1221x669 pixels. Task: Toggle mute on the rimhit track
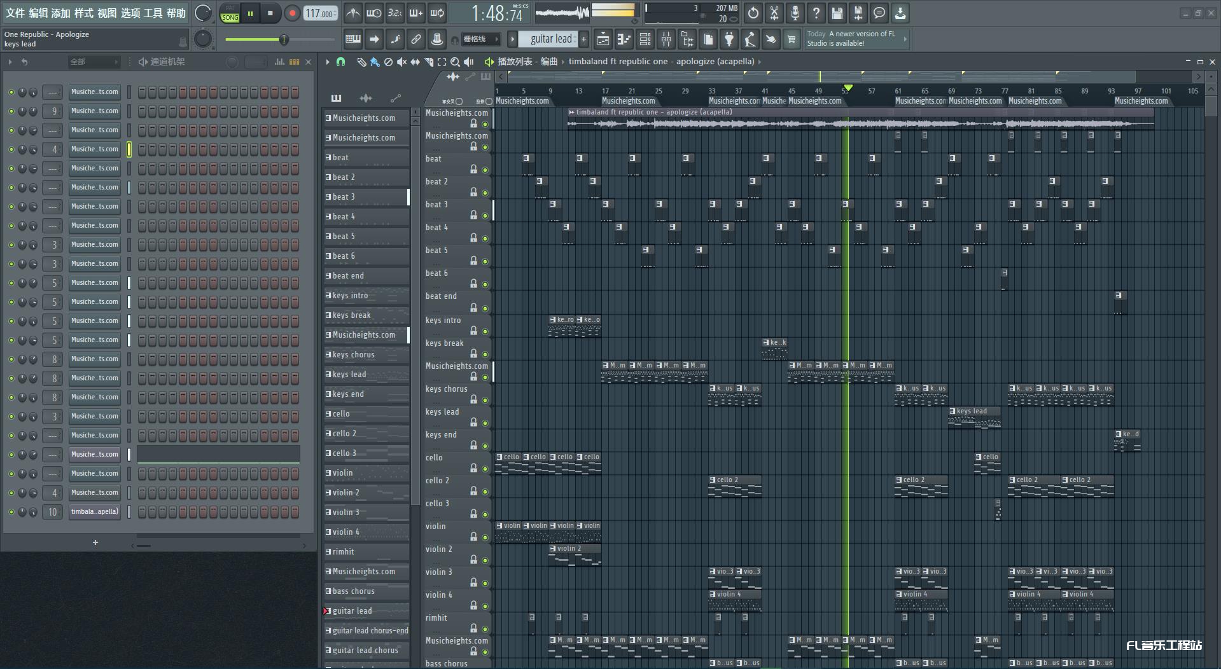coord(485,629)
